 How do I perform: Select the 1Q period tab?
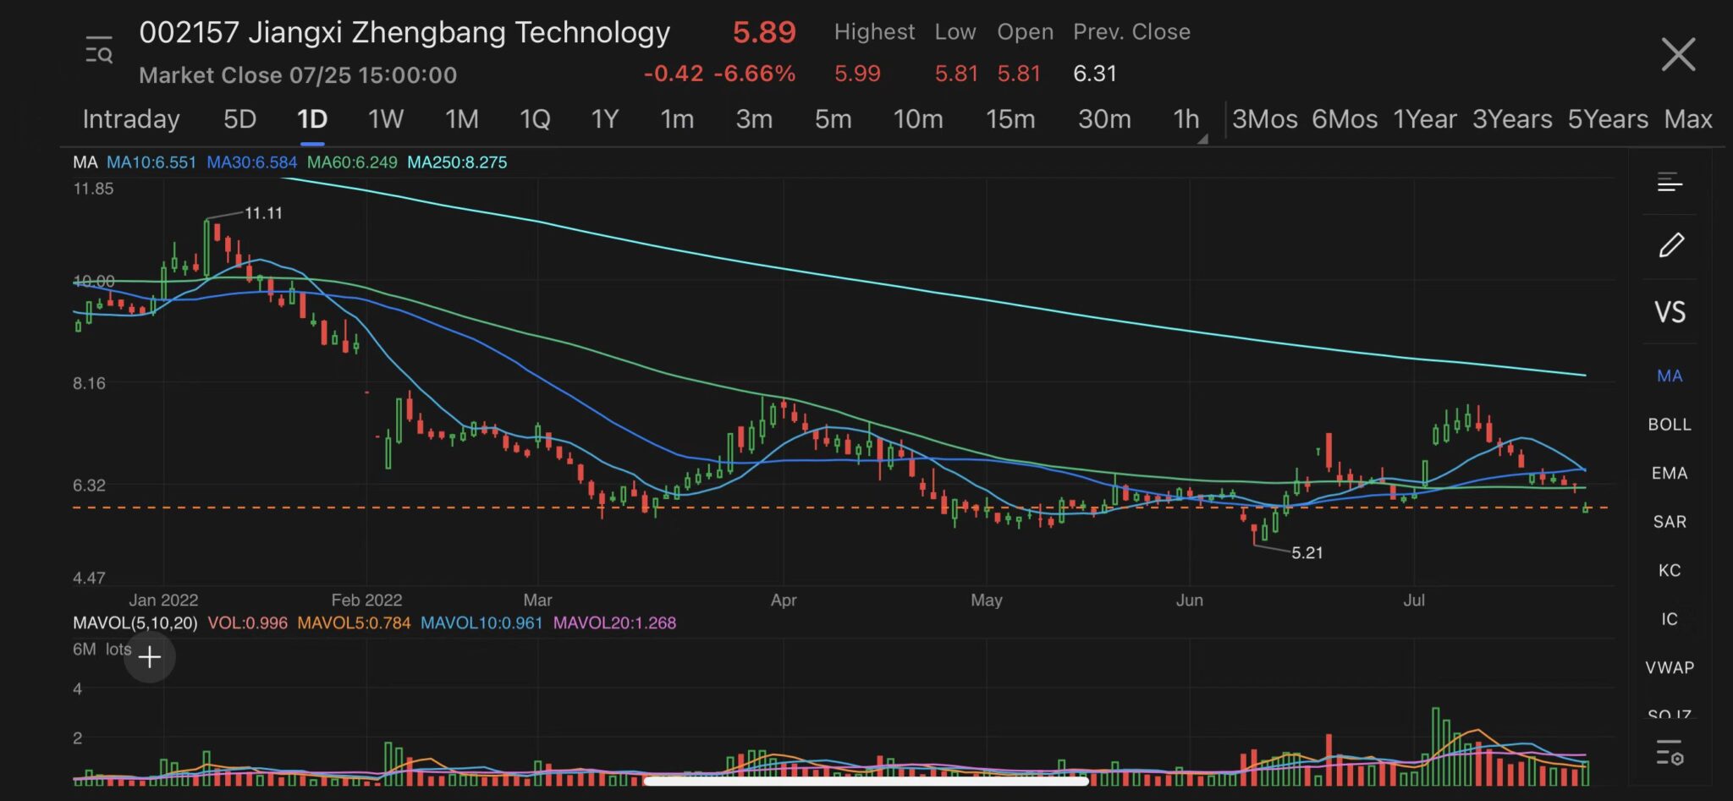coord(535,119)
